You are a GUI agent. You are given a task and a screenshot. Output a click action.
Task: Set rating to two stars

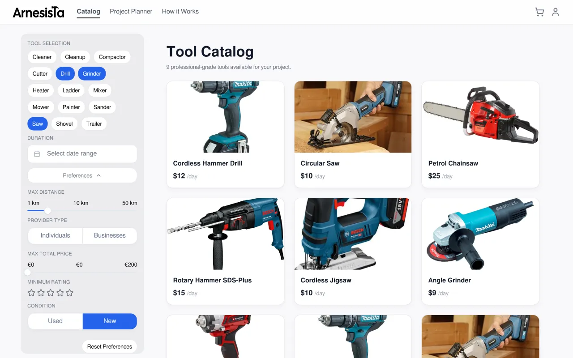[41, 293]
